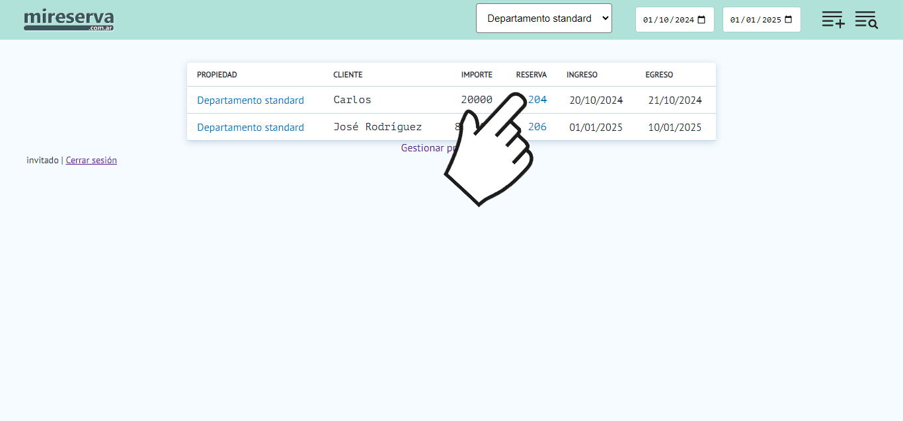Click the 20000 amount in Carlos row
This screenshot has height=421, width=903.
point(476,100)
